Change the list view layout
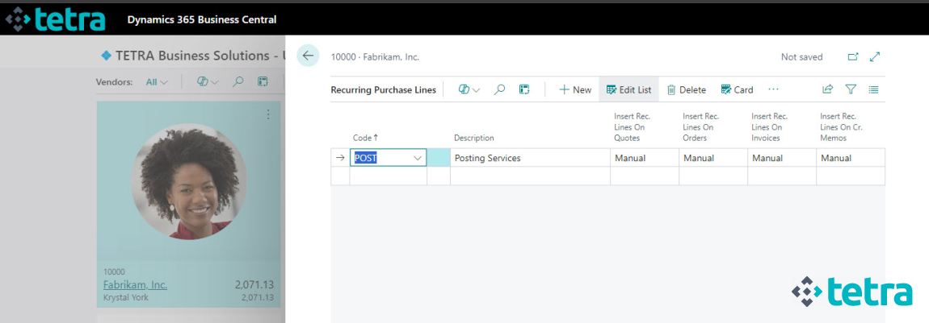Screen dimensions: 929x323 click(873, 89)
